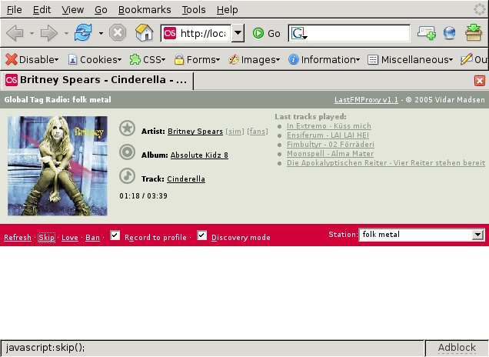Screen dimensions: 489x357
Task: Open the back button history arrow
Action: 32,33
